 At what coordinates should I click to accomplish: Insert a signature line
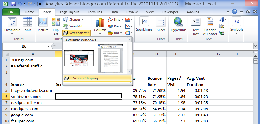click(x=222, y=26)
